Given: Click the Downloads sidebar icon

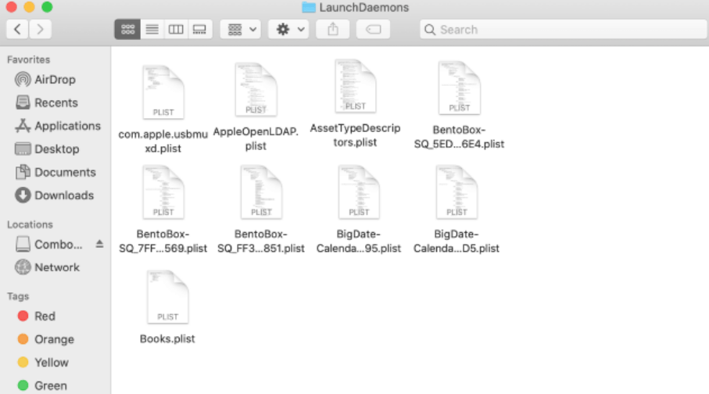Looking at the screenshot, I should (23, 195).
